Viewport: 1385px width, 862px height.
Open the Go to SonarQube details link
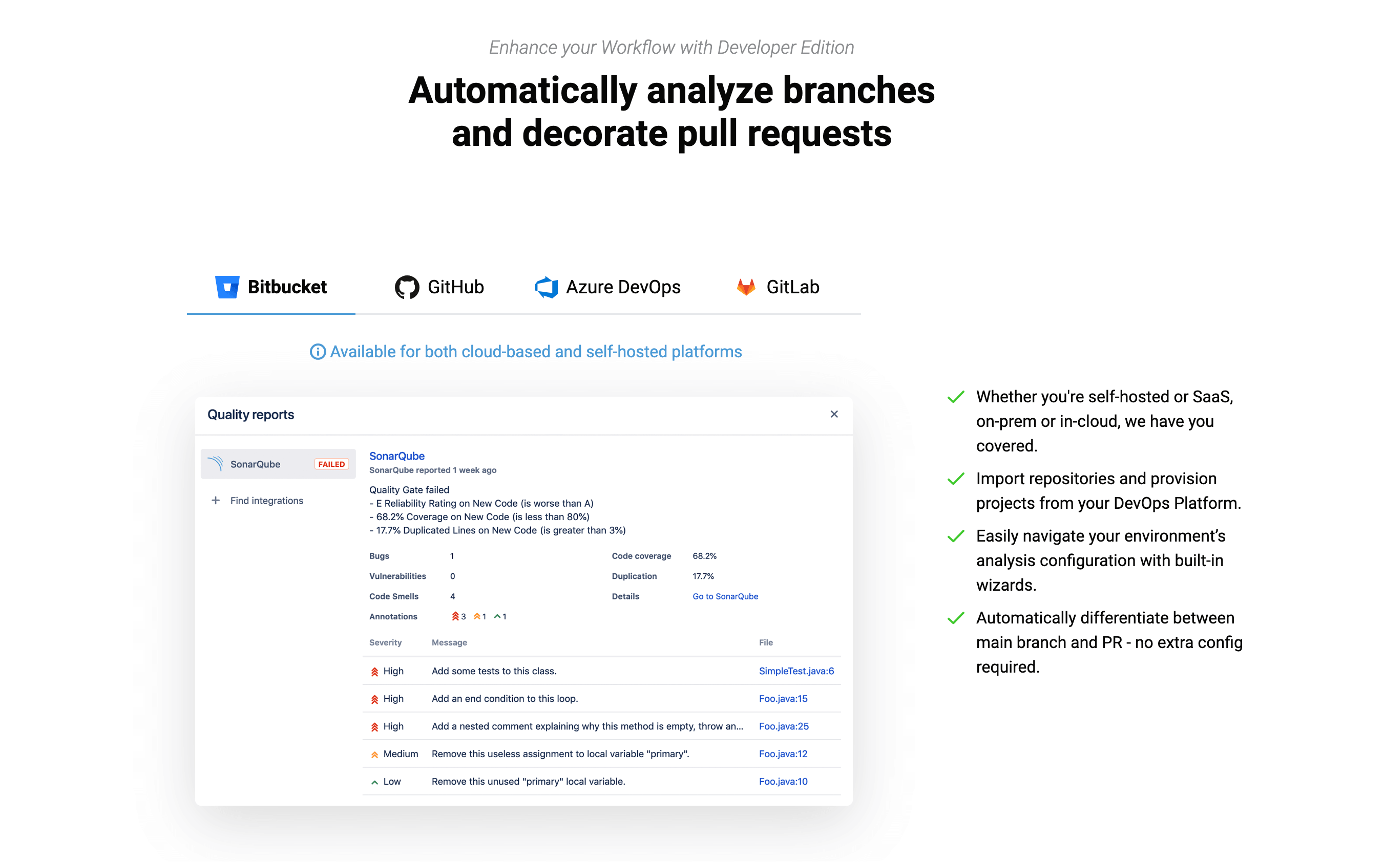[725, 596]
